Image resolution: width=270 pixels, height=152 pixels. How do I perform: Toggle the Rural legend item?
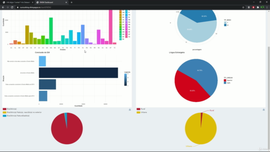click(x=141, y=109)
